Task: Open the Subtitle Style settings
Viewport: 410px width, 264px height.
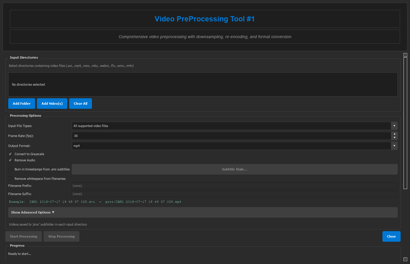Action: pos(235,169)
